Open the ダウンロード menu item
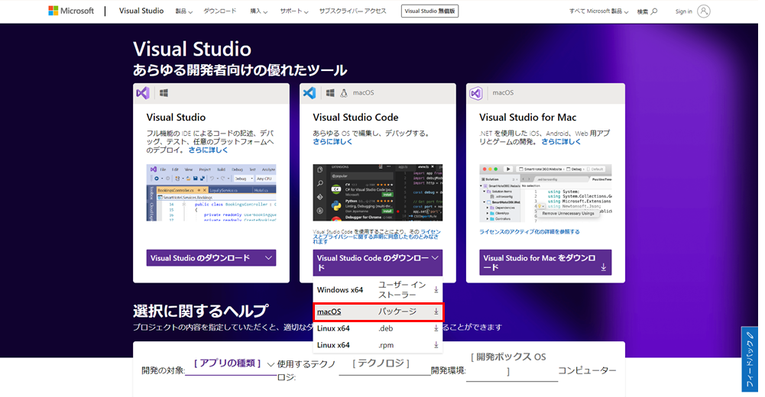The width and height of the screenshot is (765, 397). point(219,11)
